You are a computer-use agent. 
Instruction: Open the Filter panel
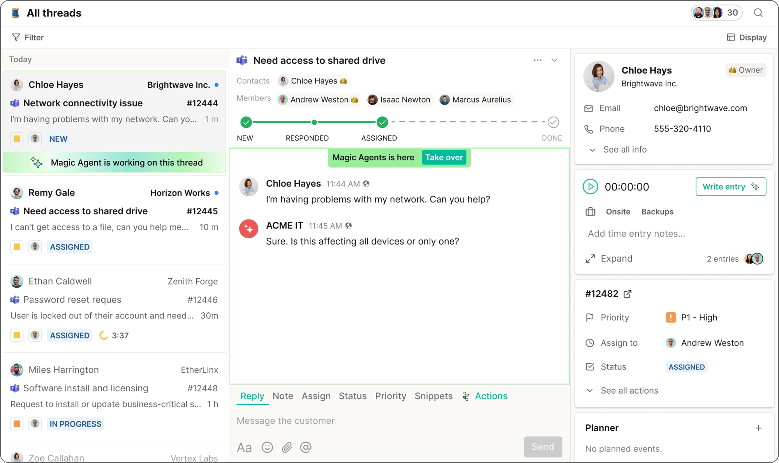coord(28,37)
